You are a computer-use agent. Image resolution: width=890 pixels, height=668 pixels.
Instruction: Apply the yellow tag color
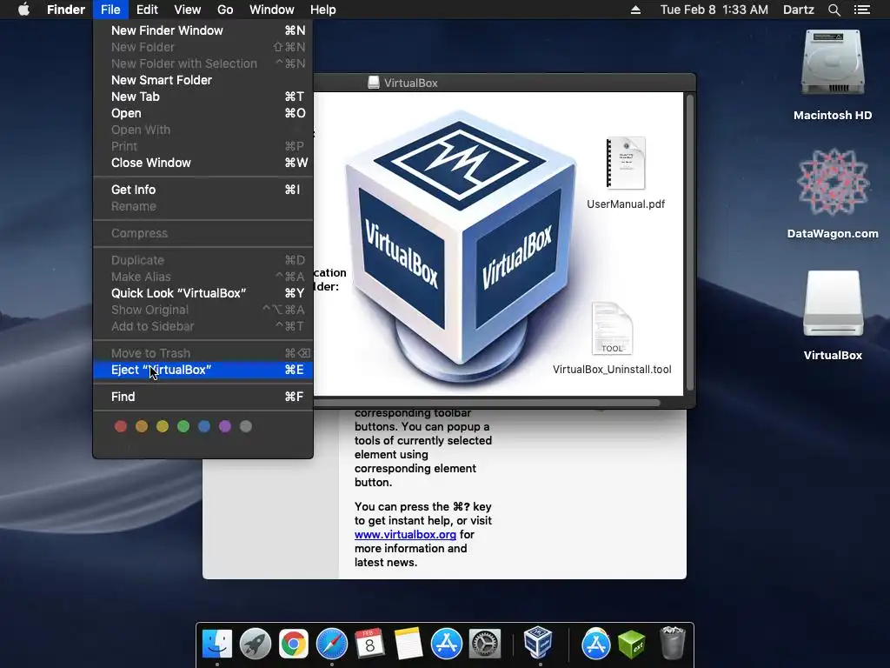tap(163, 426)
